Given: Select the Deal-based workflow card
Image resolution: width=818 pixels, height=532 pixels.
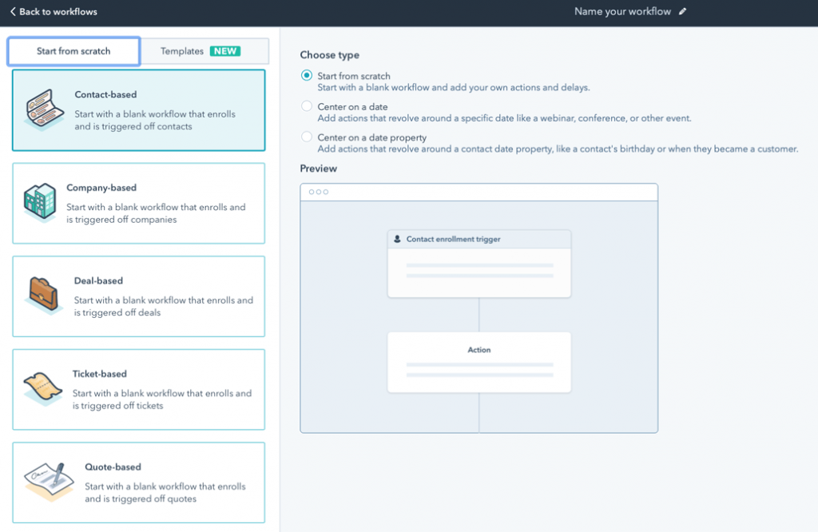Looking at the screenshot, I should (138, 297).
